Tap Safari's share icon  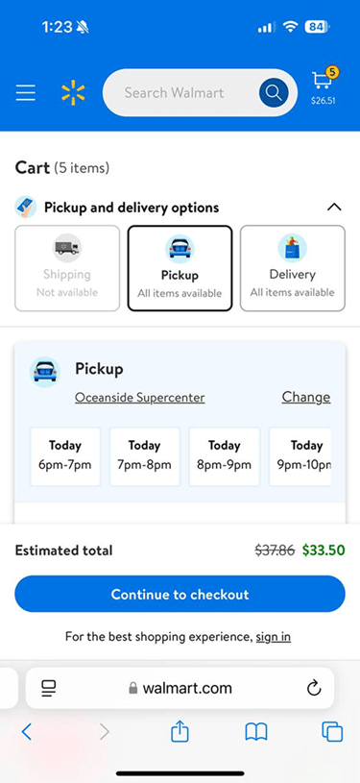[x=180, y=732]
